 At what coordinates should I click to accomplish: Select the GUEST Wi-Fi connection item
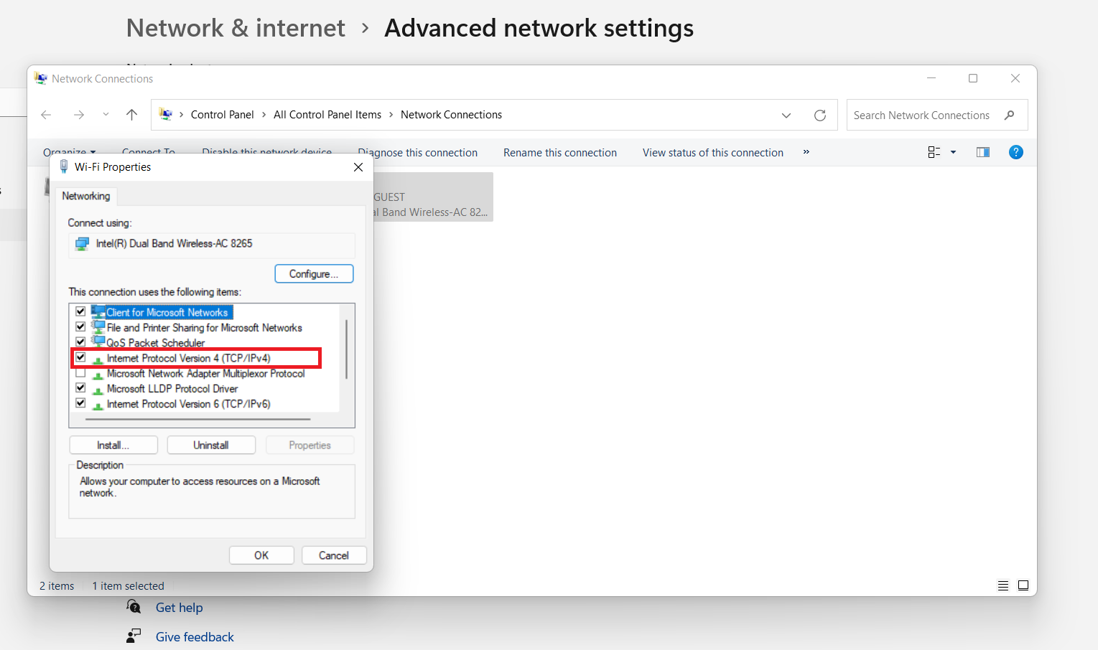(x=433, y=197)
